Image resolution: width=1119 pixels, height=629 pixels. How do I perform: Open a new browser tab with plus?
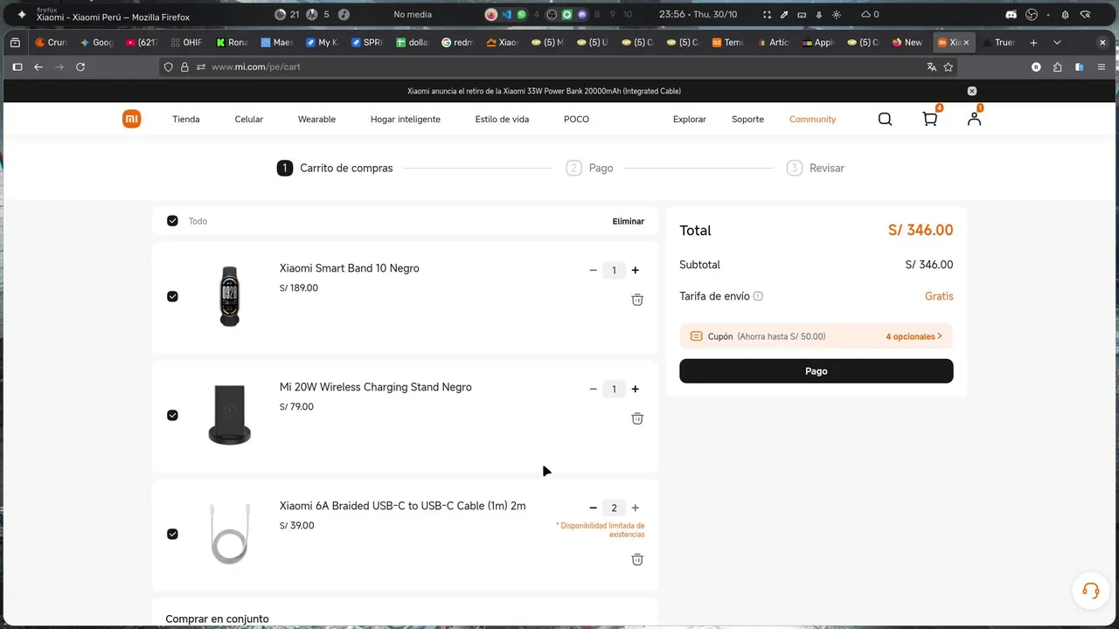(1033, 42)
